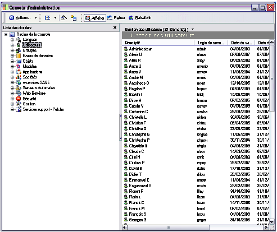This screenshot has width=277, height=232.
Task: Click the horizontal scrollbar right arrow
Action: (266, 228)
